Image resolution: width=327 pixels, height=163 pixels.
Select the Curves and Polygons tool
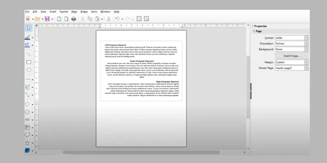tap(27, 87)
